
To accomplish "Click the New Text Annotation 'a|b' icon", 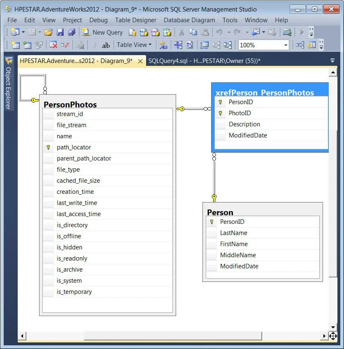I will coord(106,45).
